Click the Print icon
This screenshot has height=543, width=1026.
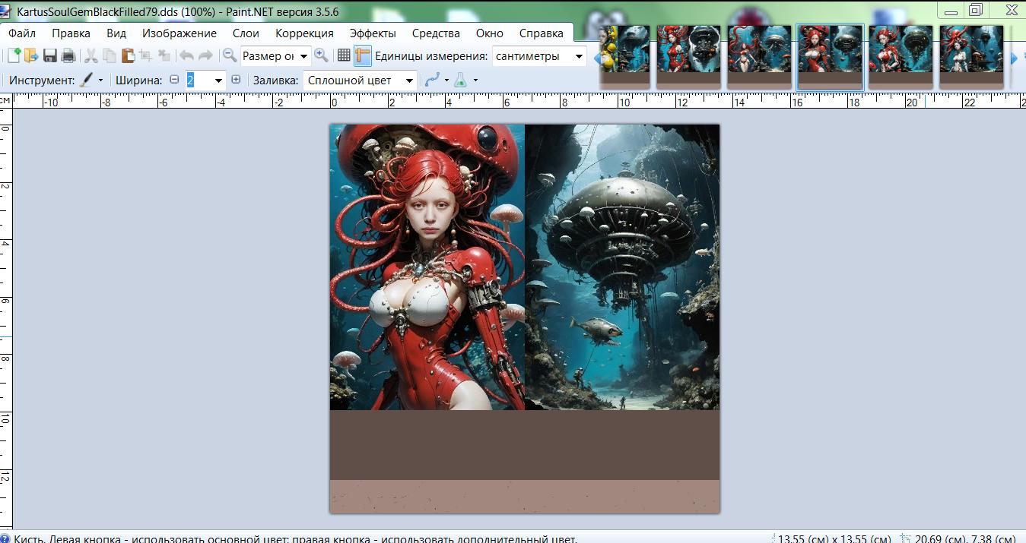coord(68,55)
